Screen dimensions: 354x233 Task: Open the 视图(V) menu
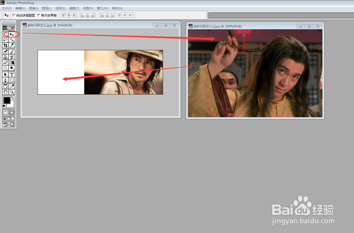(88, 8)
